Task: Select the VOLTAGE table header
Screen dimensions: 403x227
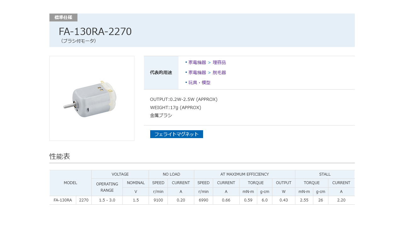Action: coord(120,174)
